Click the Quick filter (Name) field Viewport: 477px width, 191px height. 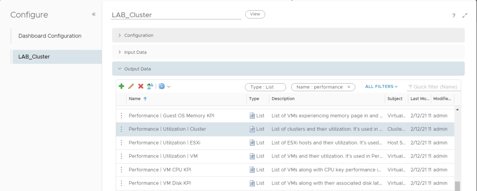pyautogui.click(x=434, y=87)
